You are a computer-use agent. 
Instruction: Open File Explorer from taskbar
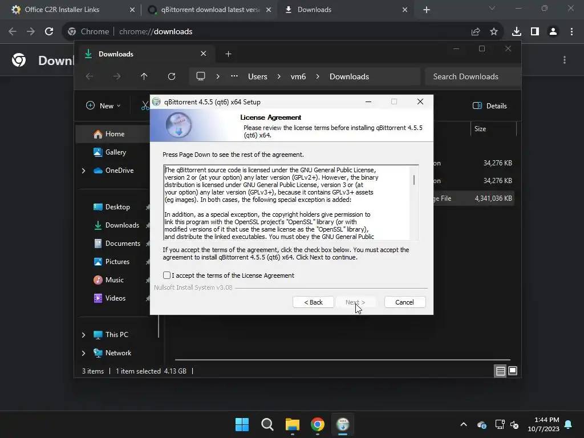293,424
